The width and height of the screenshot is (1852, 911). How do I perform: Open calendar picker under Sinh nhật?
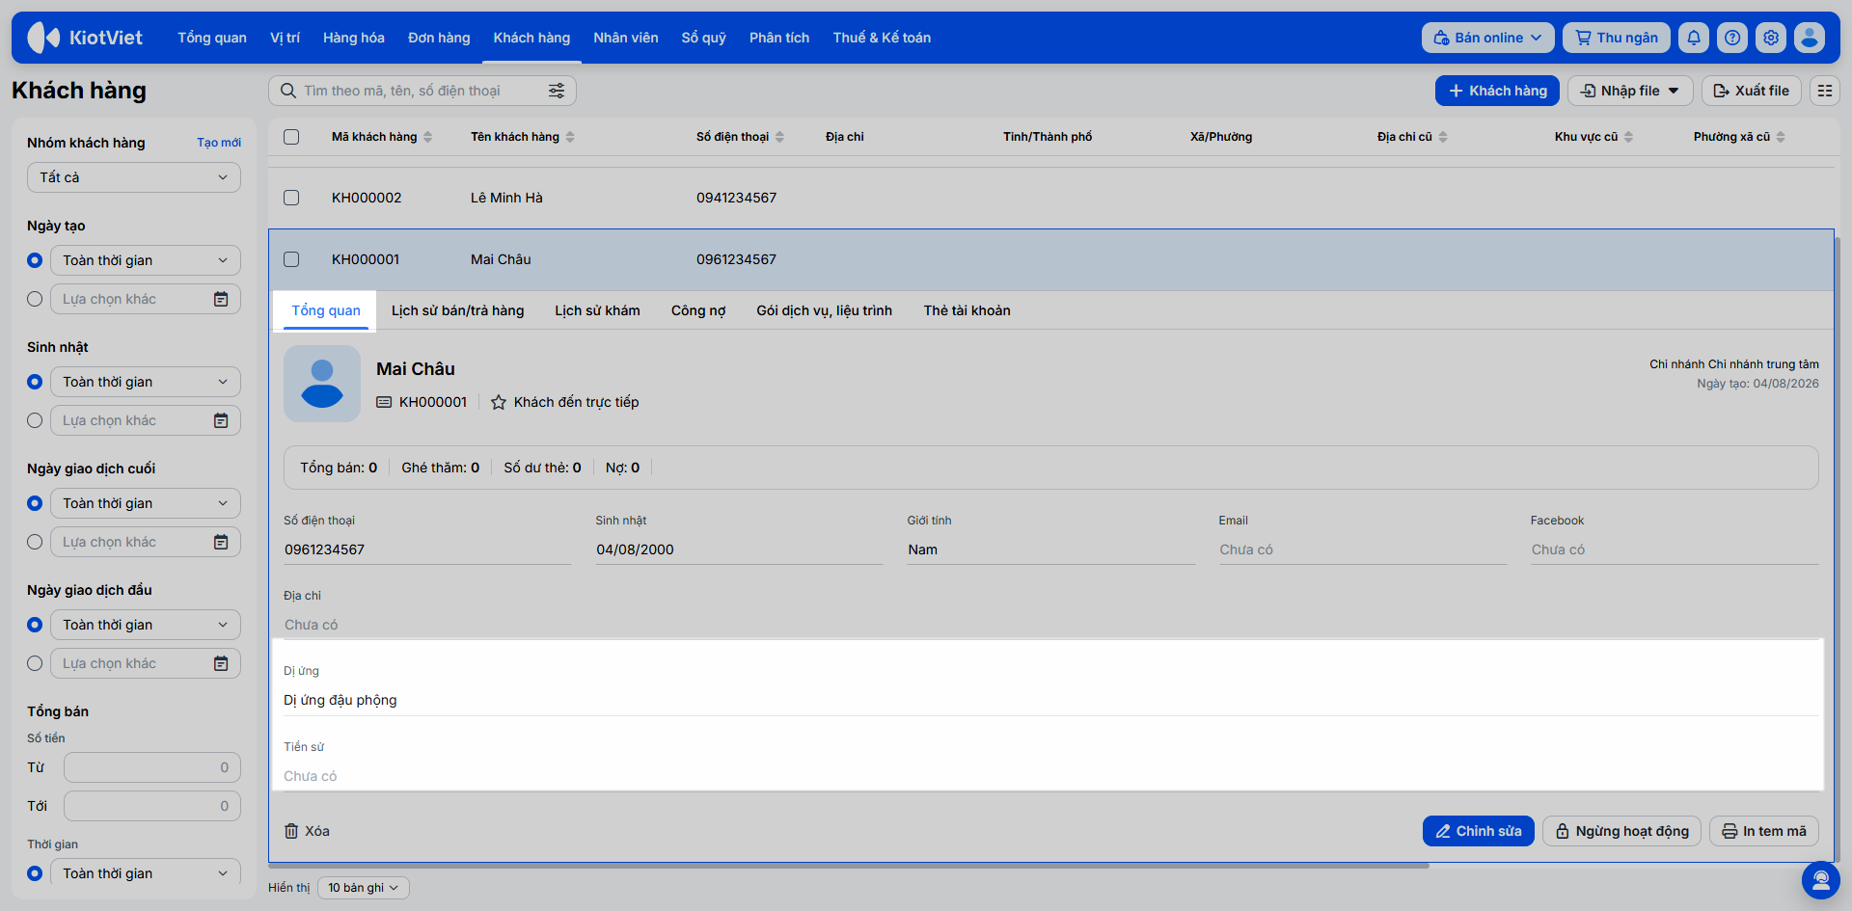click(221, 420)
